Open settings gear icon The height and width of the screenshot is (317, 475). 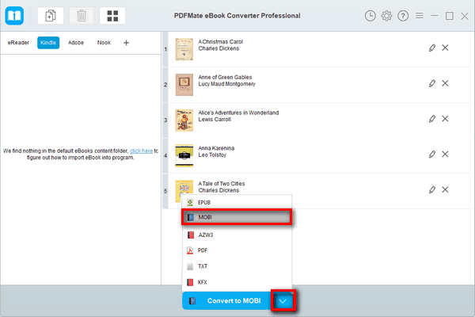[x=386, y=16]
